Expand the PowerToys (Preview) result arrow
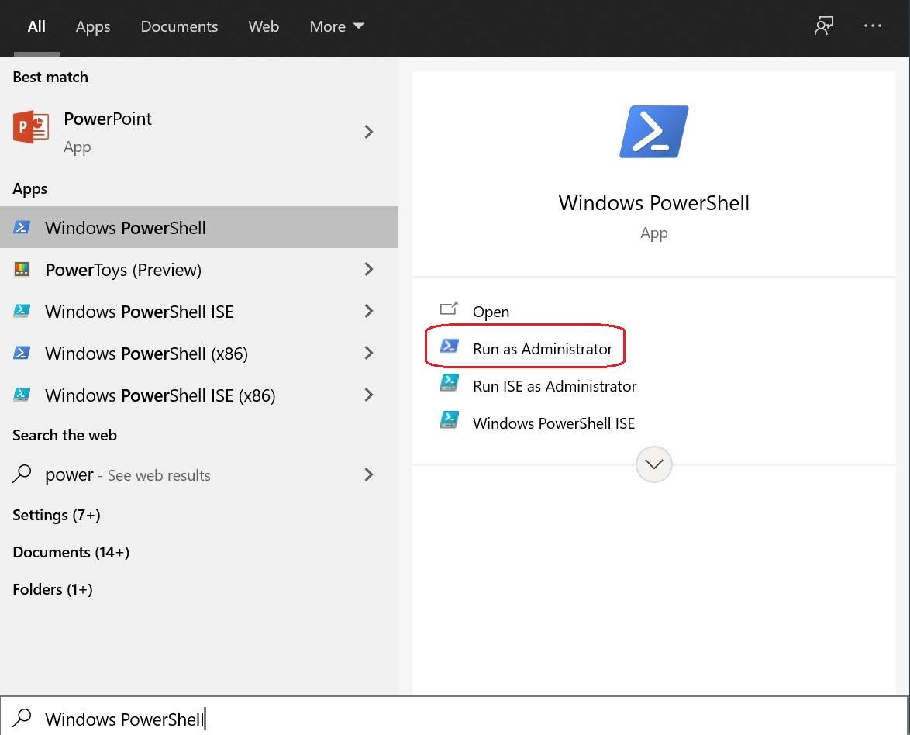910x735 pixels. pyautogui.click(x=368, y=269)
